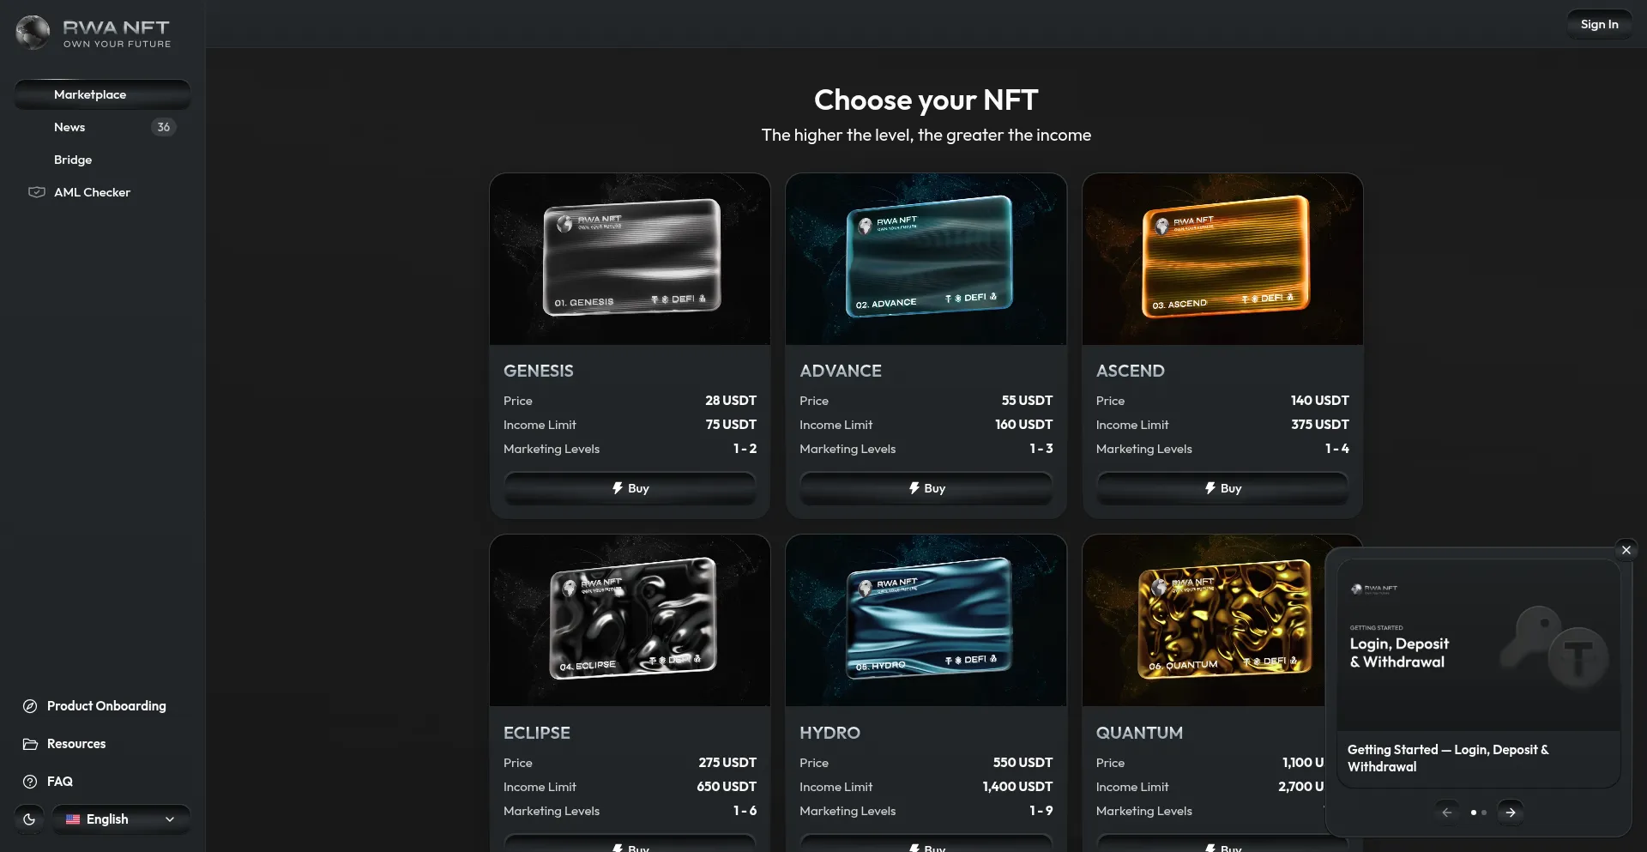Screen dimensions: 1647x852
Task: Toggle dark mode with moon icon
Action: pos(29,819)
